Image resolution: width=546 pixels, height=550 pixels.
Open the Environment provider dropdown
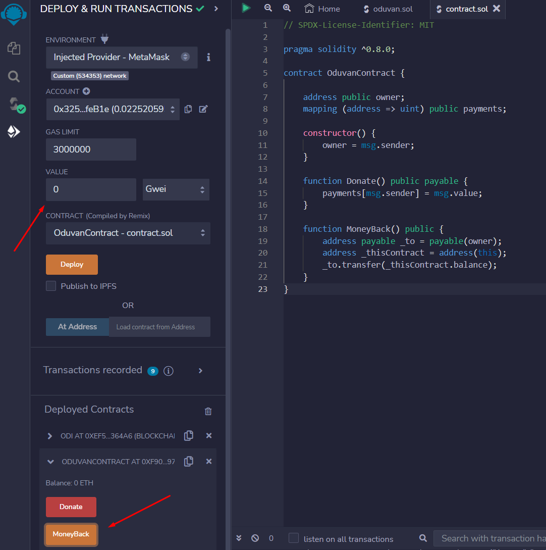click(x=122, y=57)
